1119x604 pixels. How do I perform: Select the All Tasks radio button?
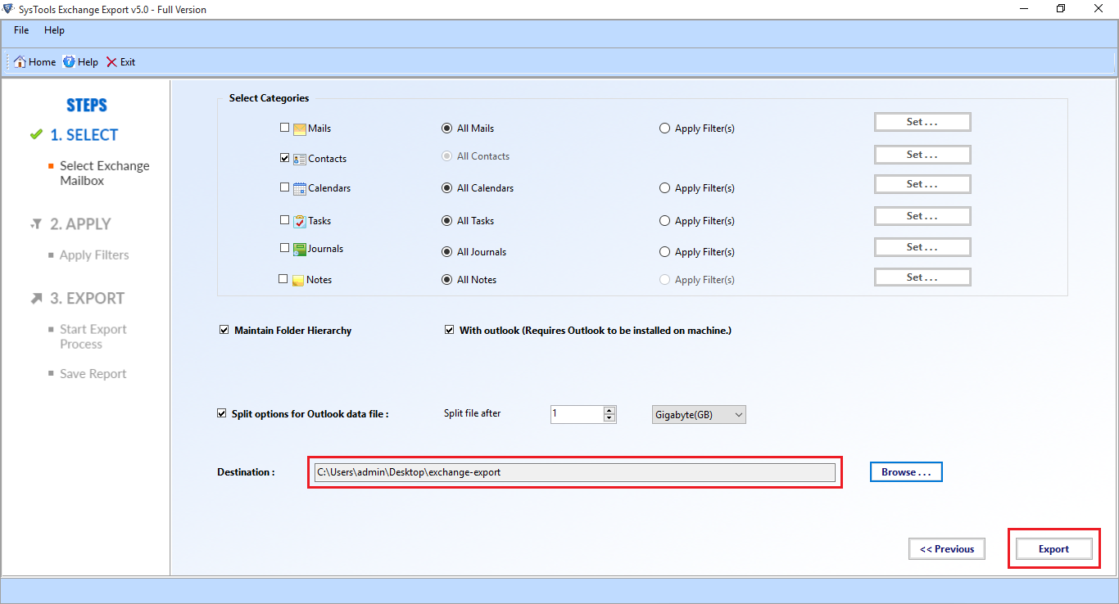pyautogui.click(x=446, y=221)
